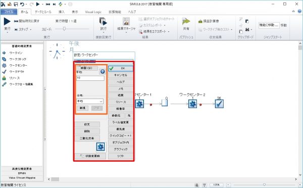Switch to the 挿入 tab
Screen dimensions: 303x188
pos(62,12)
